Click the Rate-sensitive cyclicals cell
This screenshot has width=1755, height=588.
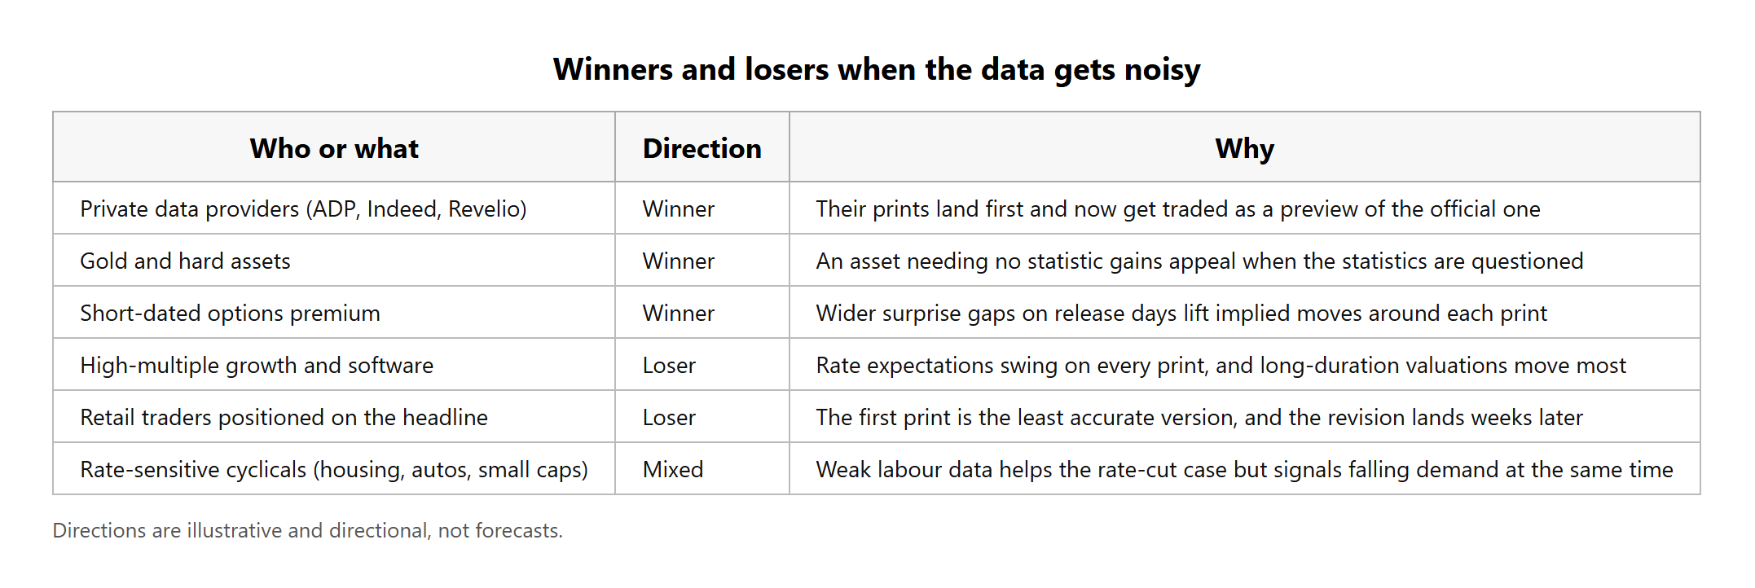point(334,469)
